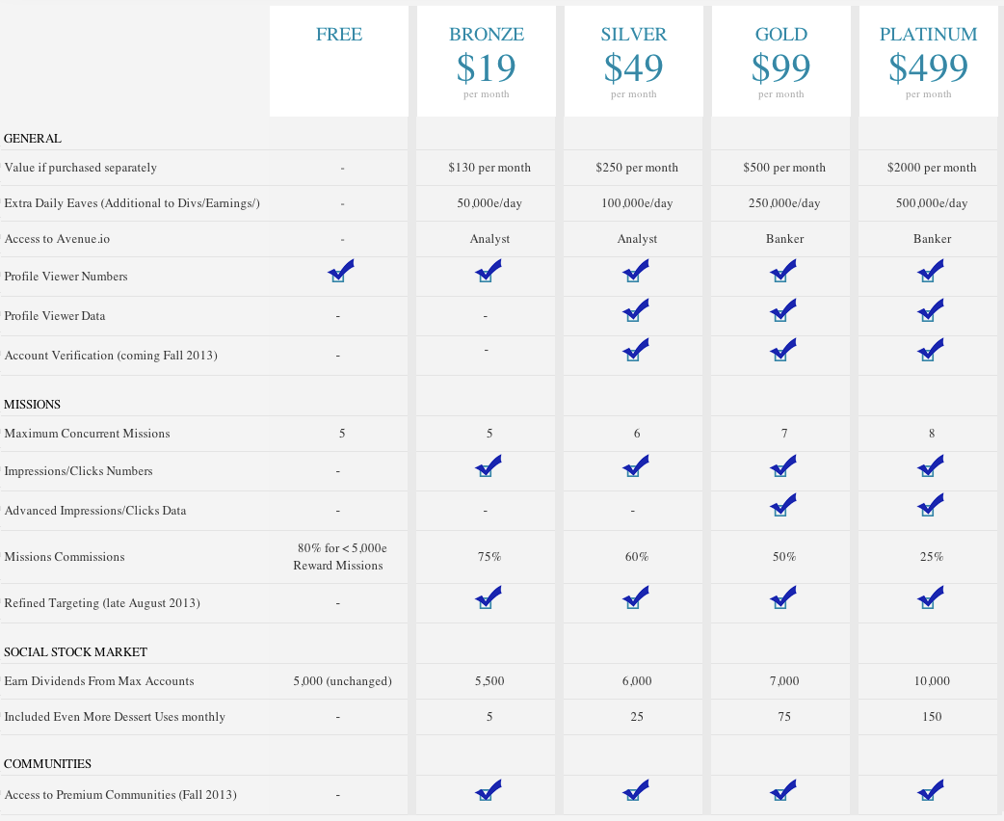
Task: Choose the PLATINUM $499 per month plan
Action: (x=929, y=62)
